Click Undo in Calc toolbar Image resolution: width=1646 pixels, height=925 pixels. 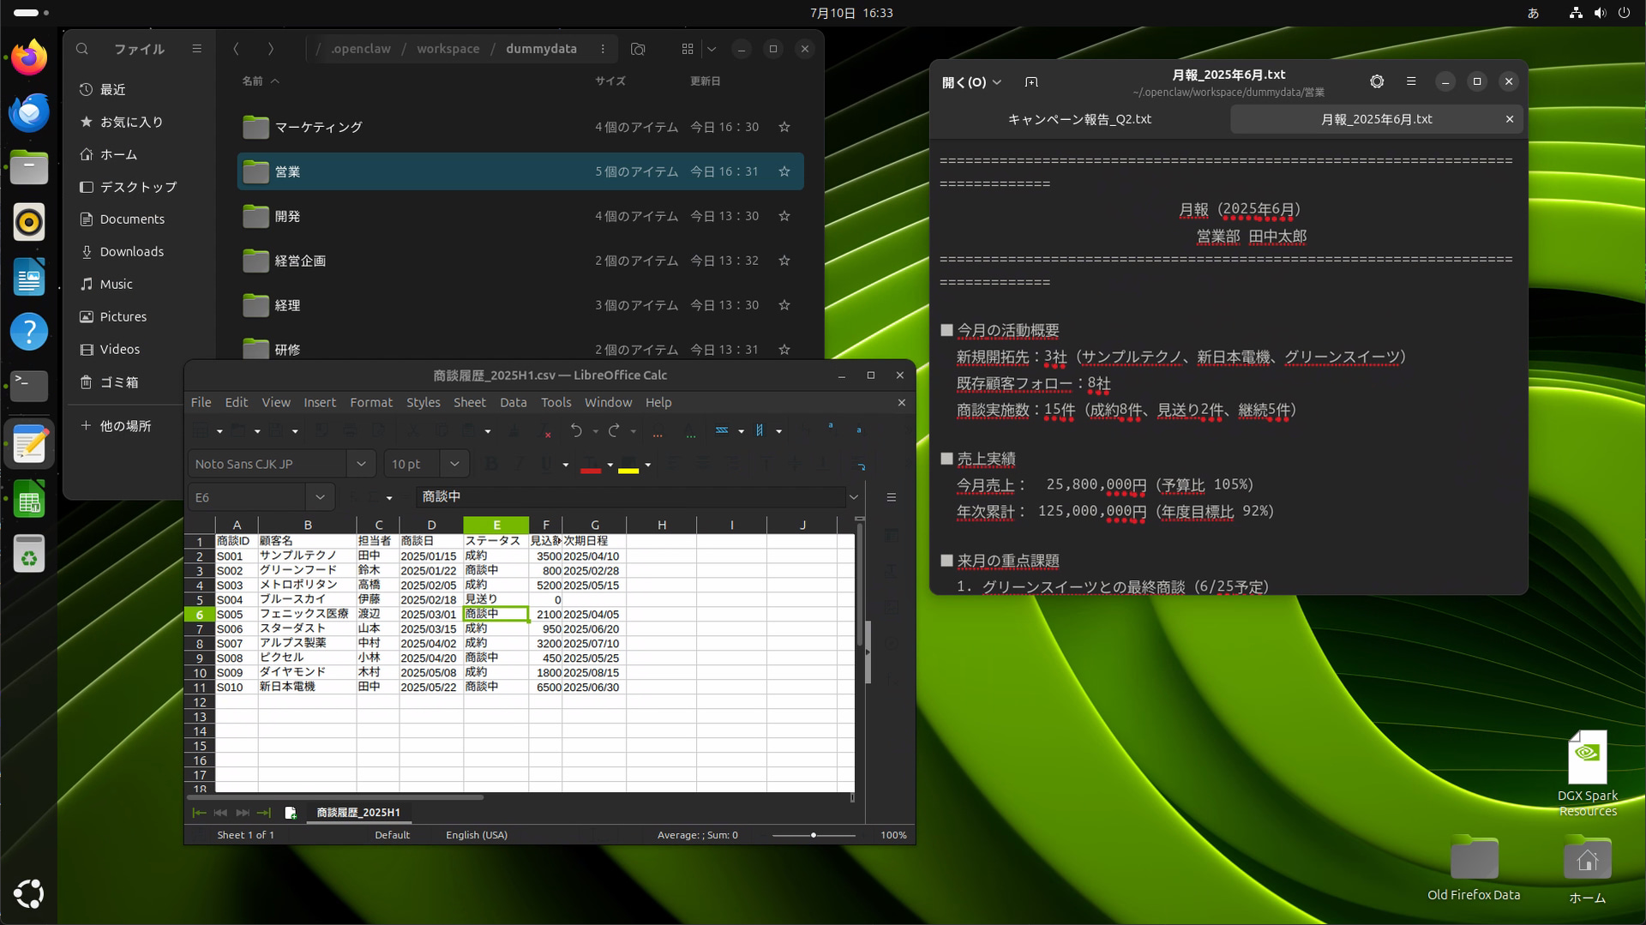tap(576, 430)
